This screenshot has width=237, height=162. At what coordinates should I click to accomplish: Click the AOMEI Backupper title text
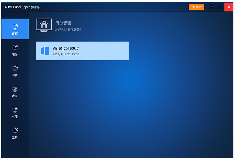point(23,7)
